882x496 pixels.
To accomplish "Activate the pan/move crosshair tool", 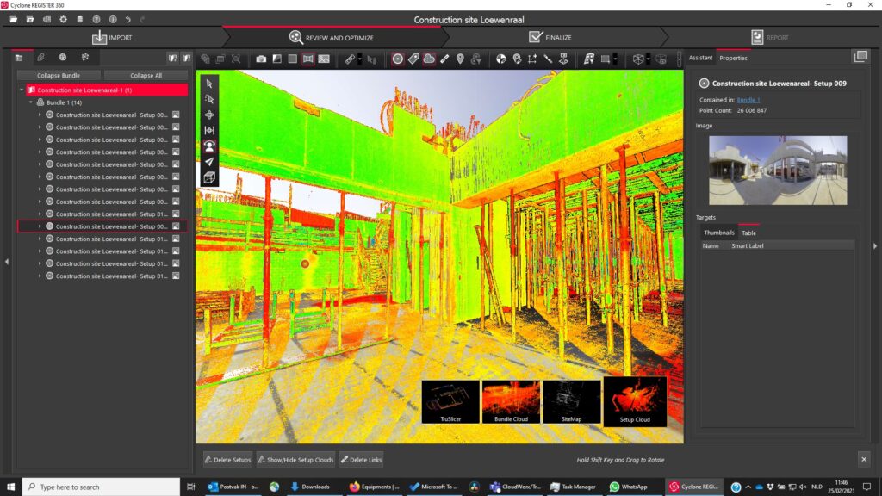I will point(209,115).
